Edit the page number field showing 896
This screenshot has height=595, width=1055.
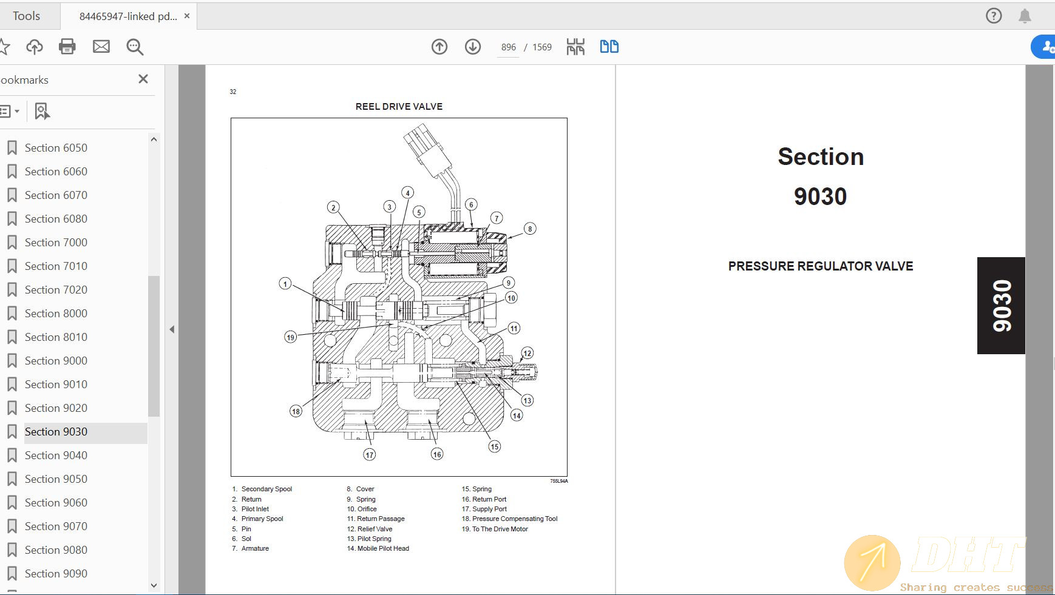coord(507,47)
